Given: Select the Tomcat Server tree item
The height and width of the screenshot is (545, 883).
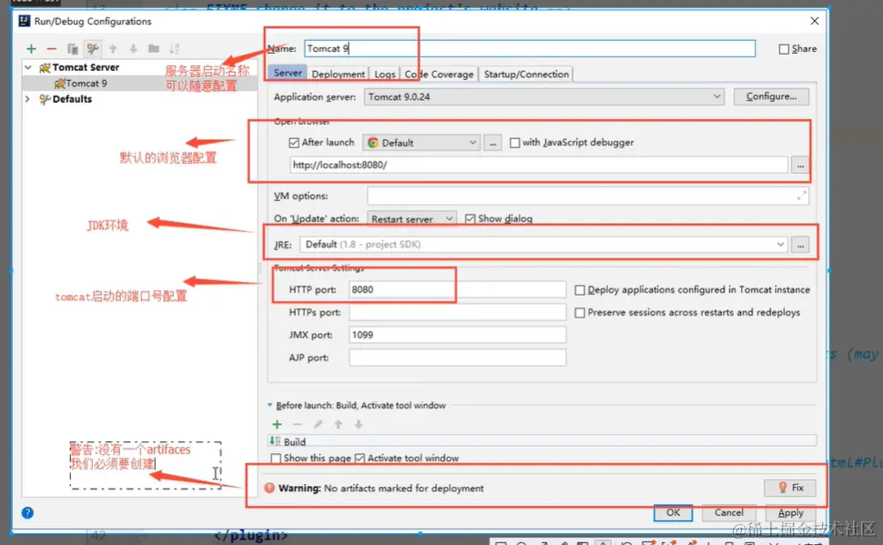Looking at the screenshot, I should 86,67.
